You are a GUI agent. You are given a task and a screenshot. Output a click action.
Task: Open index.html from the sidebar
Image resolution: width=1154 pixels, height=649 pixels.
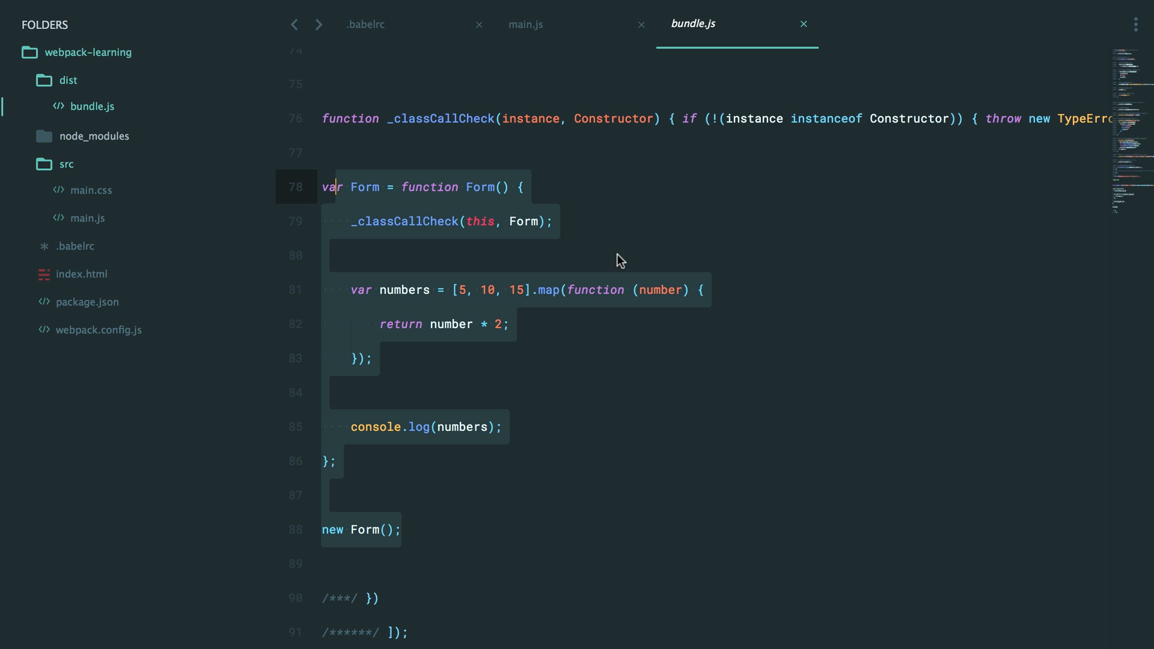tap(82, 274)
